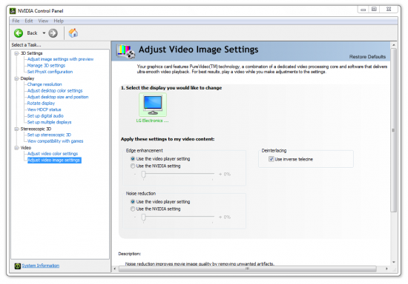
Task: Click the horizontal scrollbar thumb
Action: (x=248, y=268)
